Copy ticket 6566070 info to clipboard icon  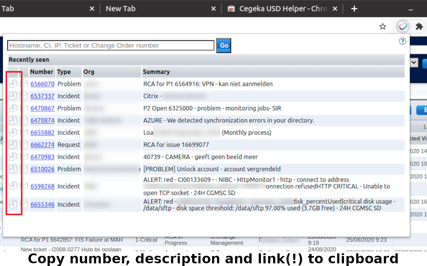click(x=13, y=84)
